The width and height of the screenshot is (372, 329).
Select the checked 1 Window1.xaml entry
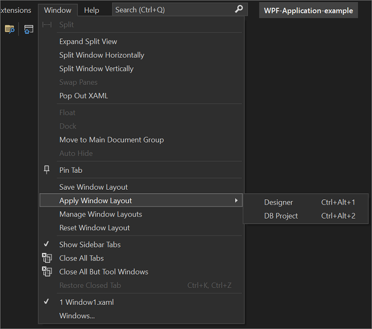86,302
